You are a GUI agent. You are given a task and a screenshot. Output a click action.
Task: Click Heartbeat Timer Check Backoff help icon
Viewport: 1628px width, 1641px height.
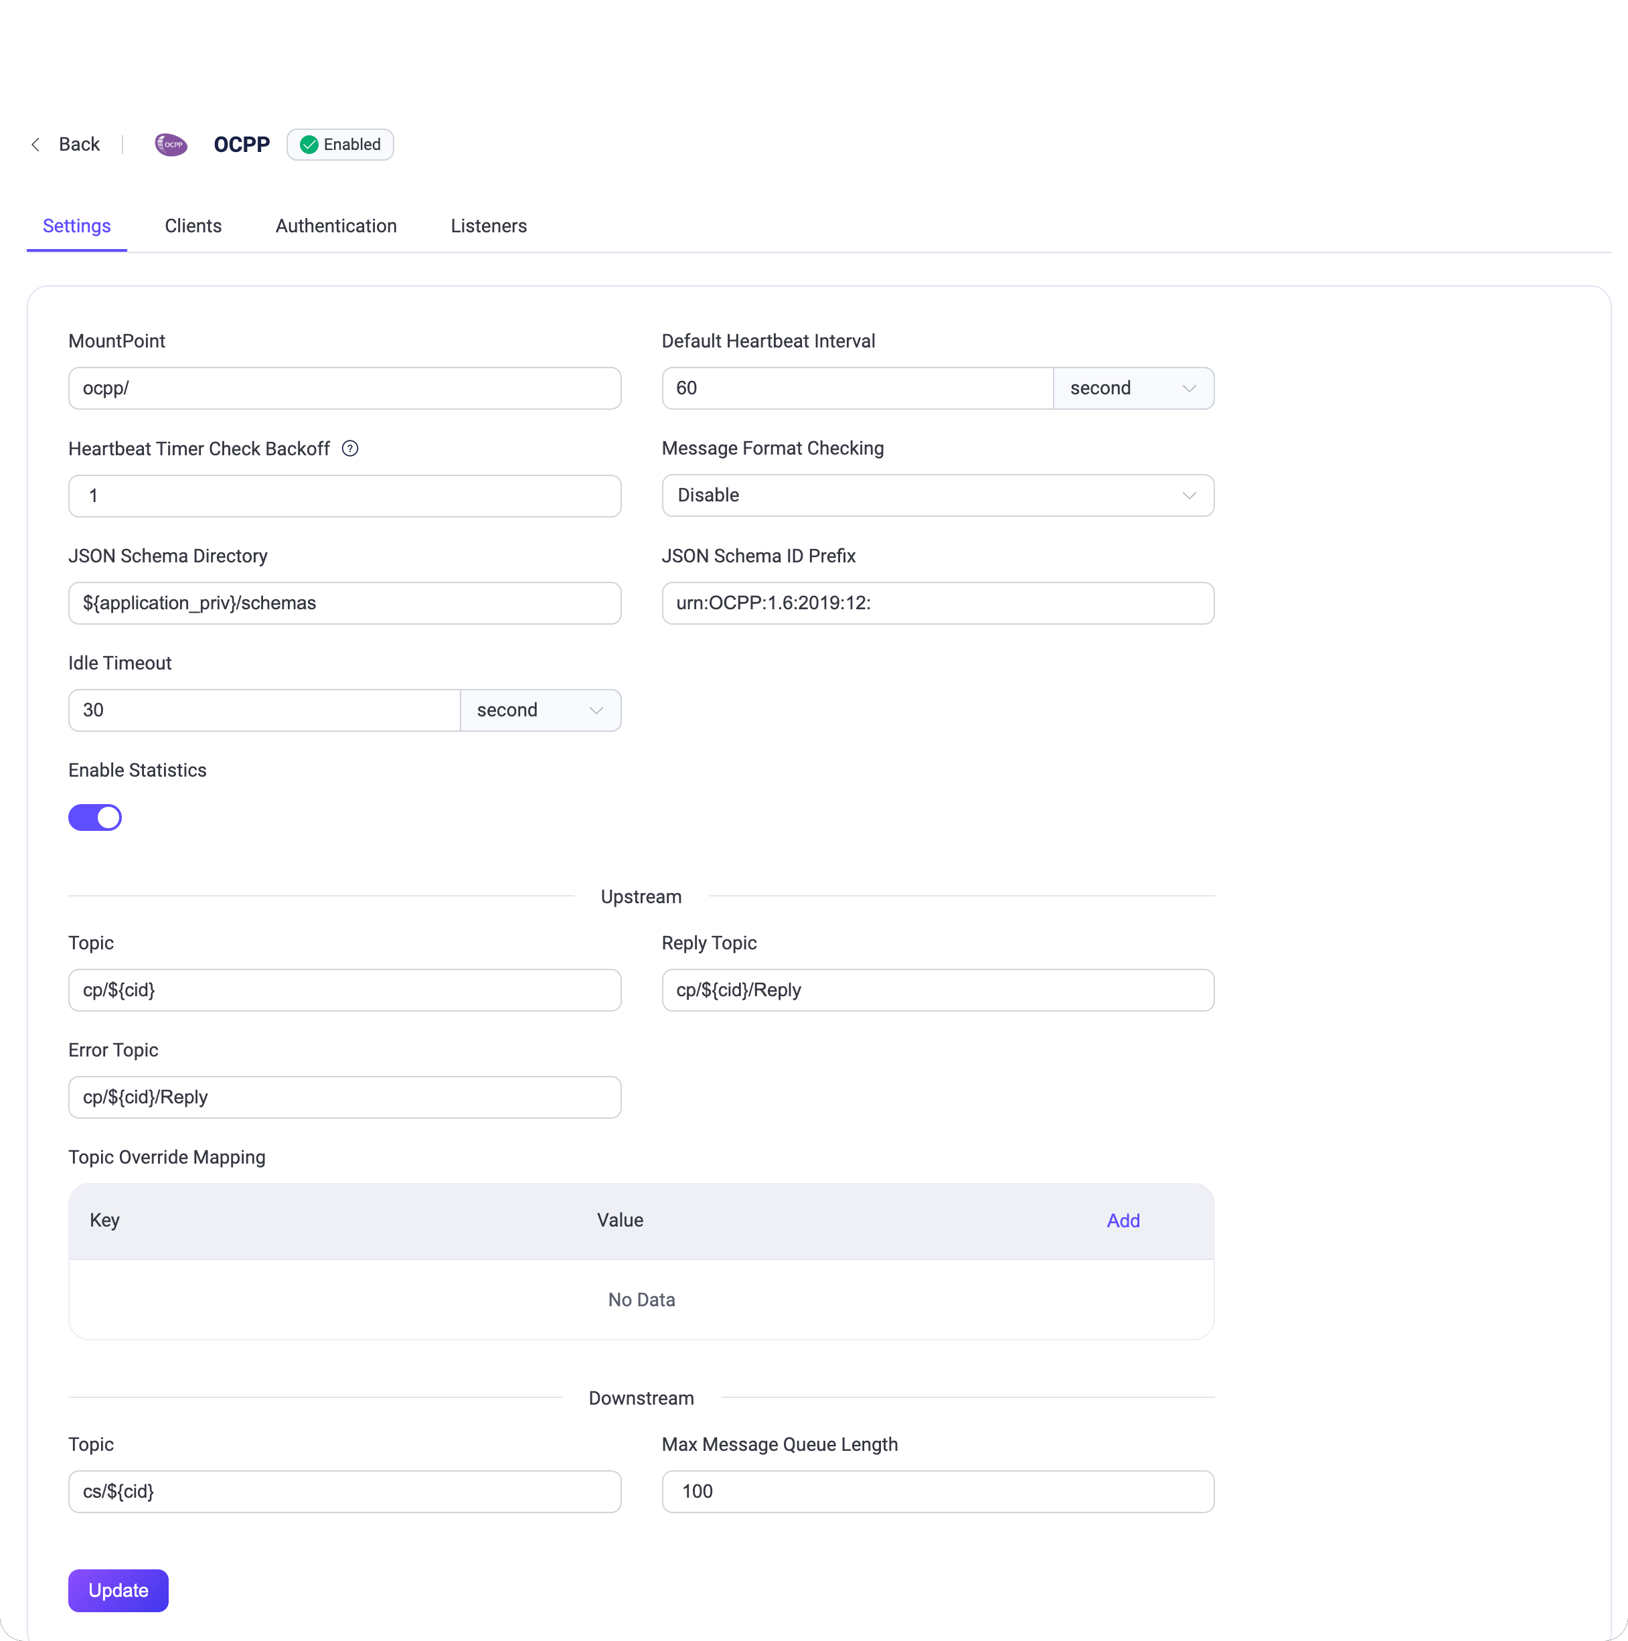350,449
